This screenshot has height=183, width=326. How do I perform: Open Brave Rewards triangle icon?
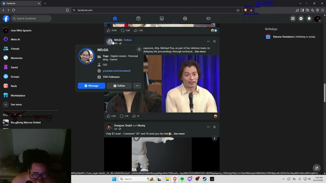tap(251, 10)
